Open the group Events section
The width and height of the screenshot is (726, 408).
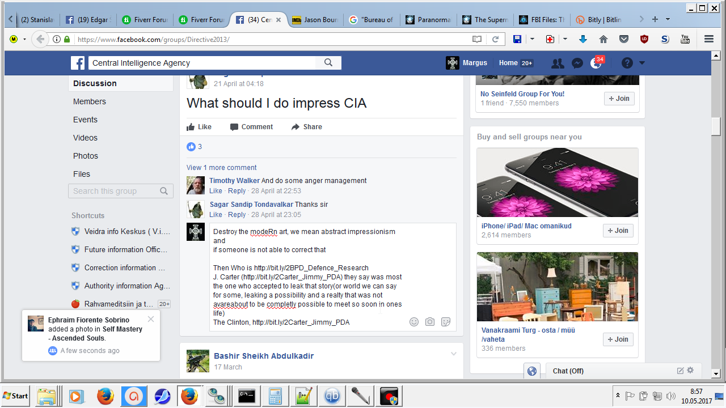pos(85,120)
